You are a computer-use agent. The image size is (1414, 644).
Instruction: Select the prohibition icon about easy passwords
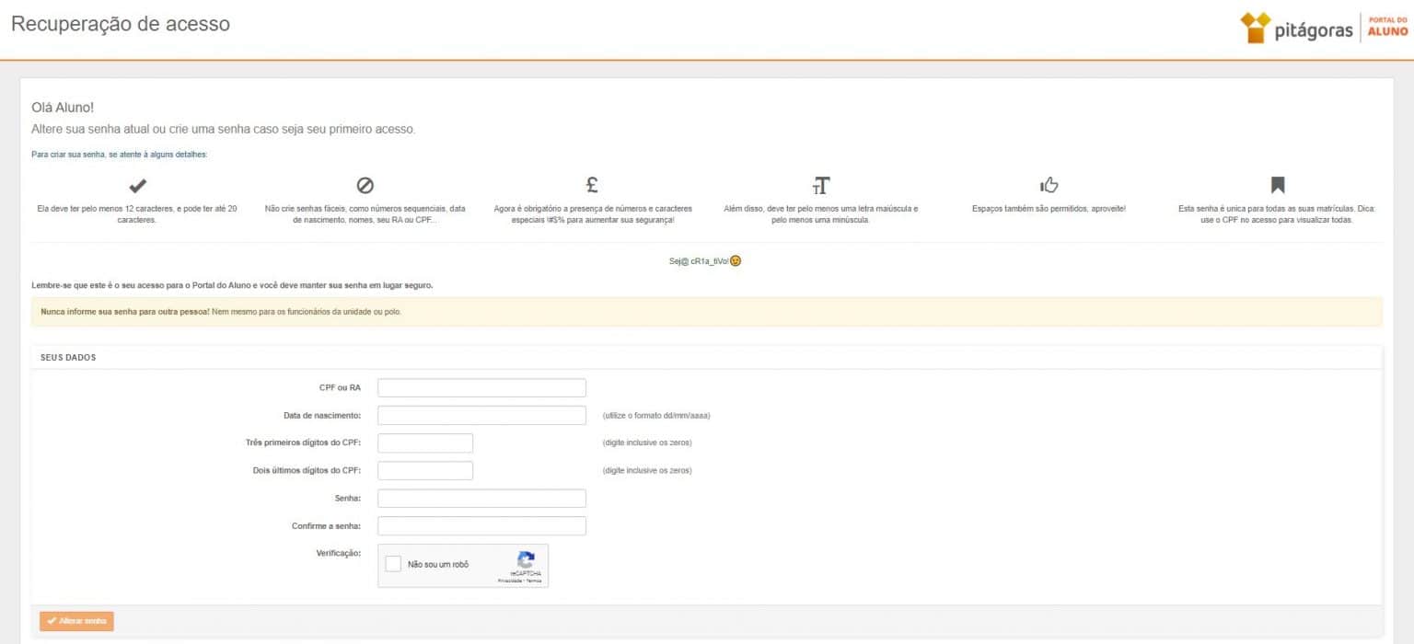[365, 186]
